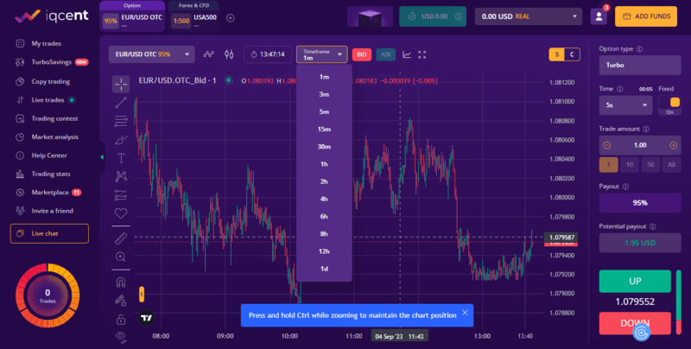Open the 0.00 USD REAL account dropdown
This screenshot has width=691, height=349.
[528, 16]
